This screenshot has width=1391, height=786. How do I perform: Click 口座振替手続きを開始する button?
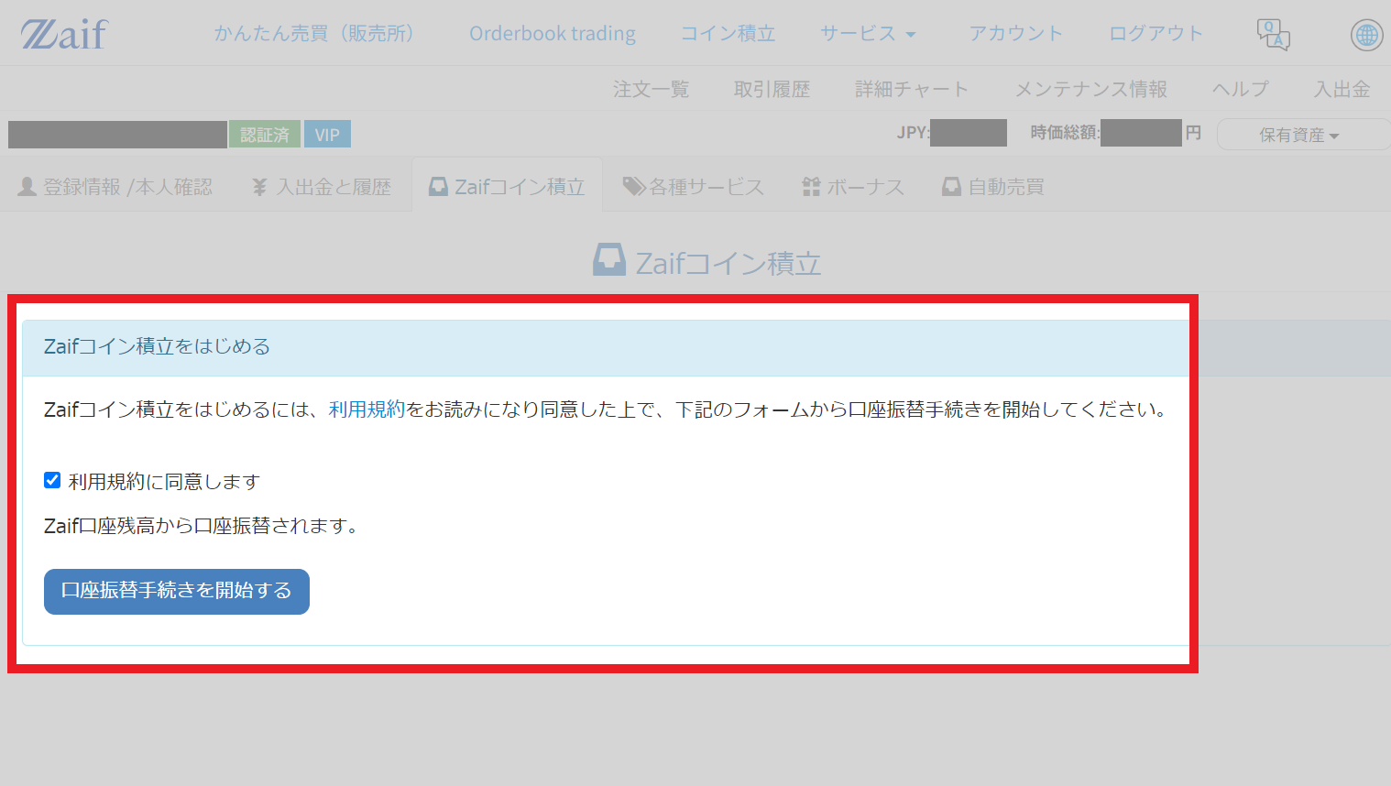click(x=177, y=592)
